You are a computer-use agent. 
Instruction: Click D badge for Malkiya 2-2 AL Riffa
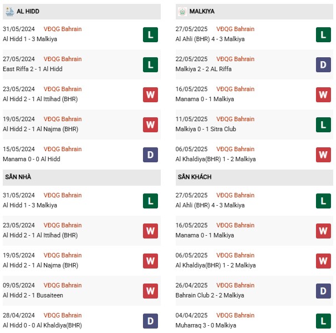323,64
